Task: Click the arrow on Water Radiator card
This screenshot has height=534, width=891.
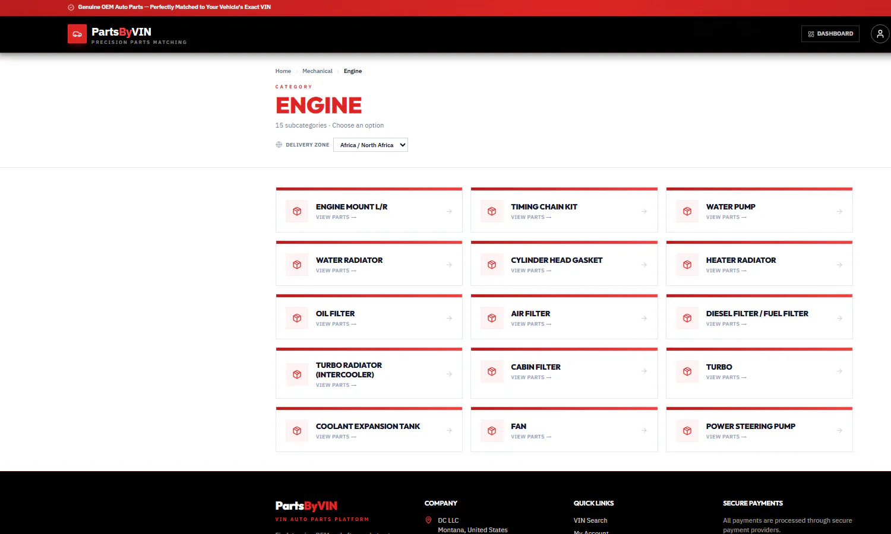Action: coord(449,265)
